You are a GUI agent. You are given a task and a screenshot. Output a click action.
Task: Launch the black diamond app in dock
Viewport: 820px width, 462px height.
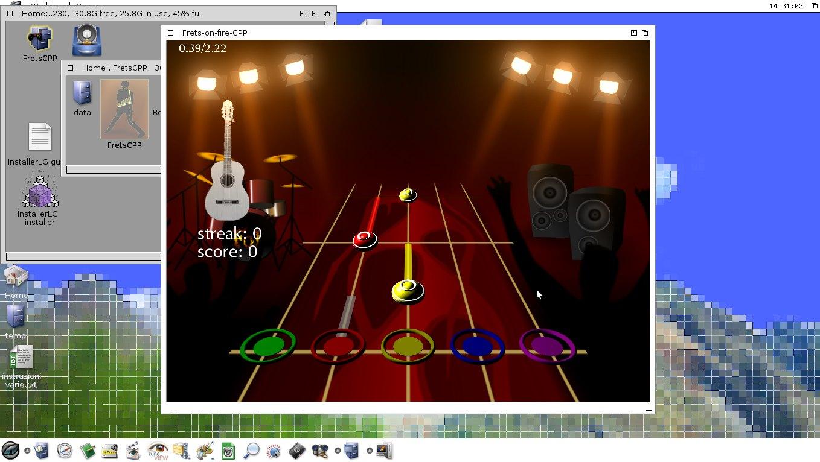coord(297,451)
